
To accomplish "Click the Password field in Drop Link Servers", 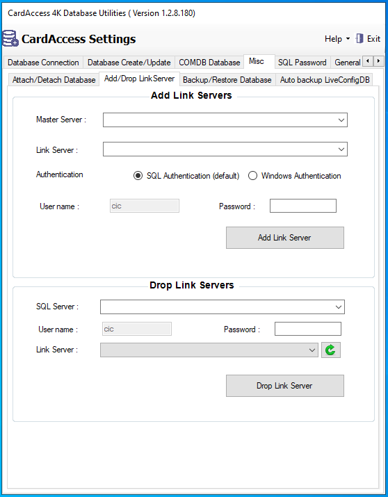I will pyautogui.click(x=308, y=329).
